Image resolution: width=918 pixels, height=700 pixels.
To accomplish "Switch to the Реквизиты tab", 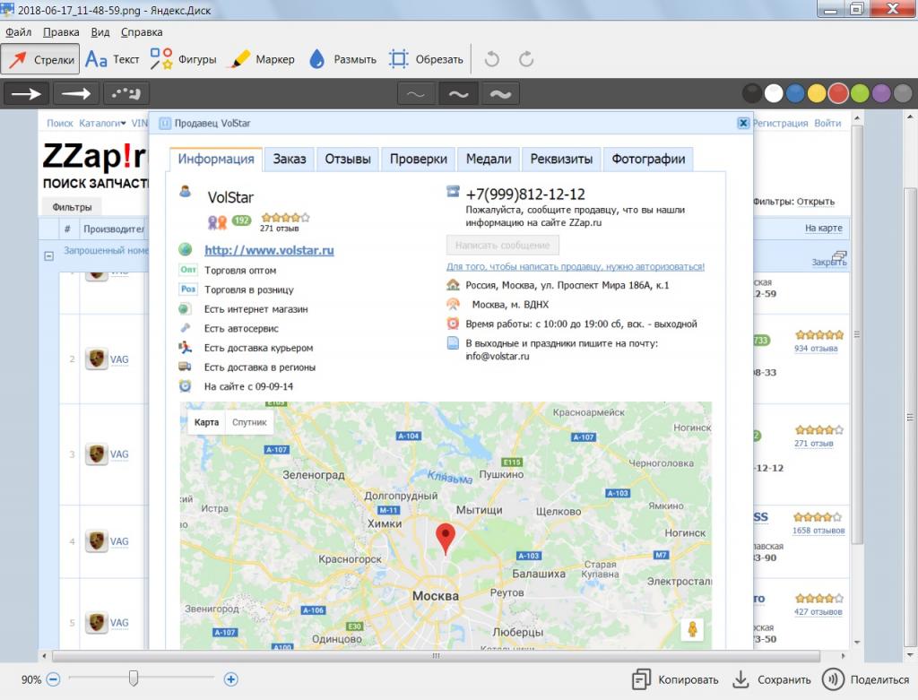I will [561, 160].
